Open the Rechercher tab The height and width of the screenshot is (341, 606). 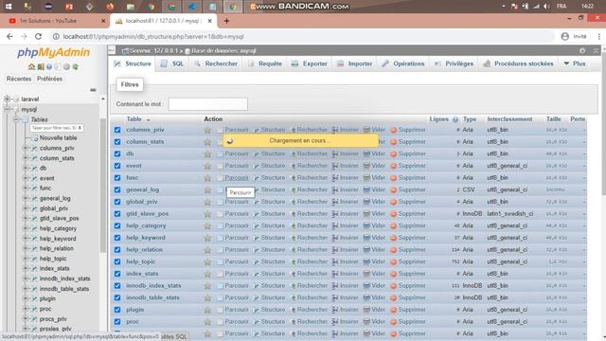point(216,63)
